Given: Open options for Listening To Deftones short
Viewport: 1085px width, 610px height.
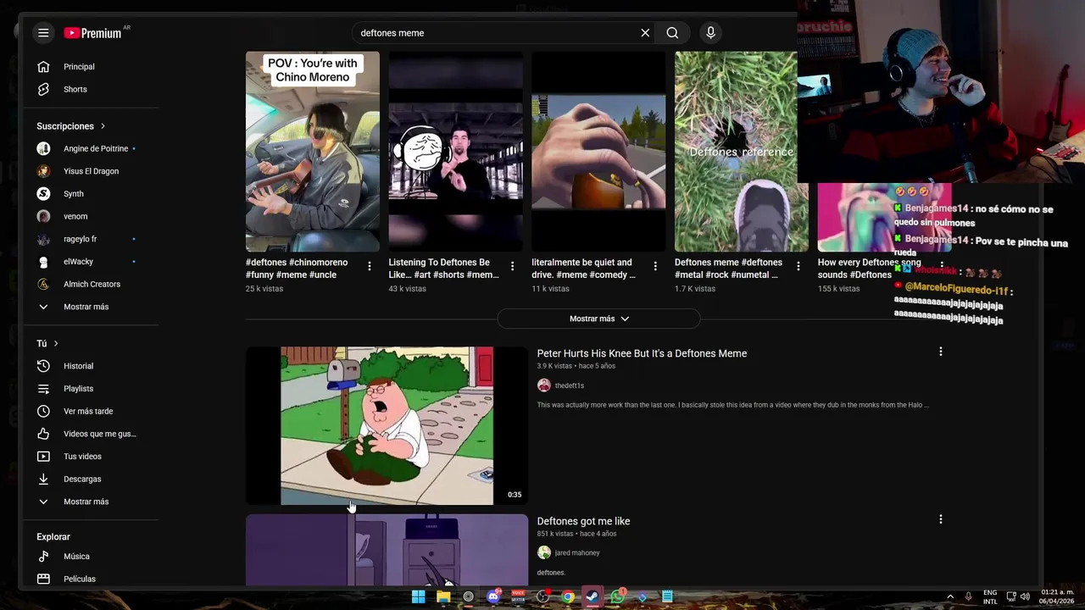Looking at the screenshot, I should pos(512,266).
